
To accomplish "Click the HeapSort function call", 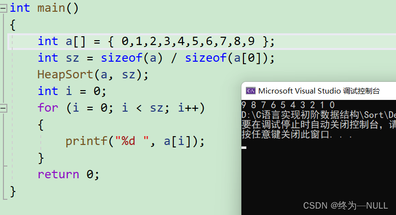I will tap(93, 74).
